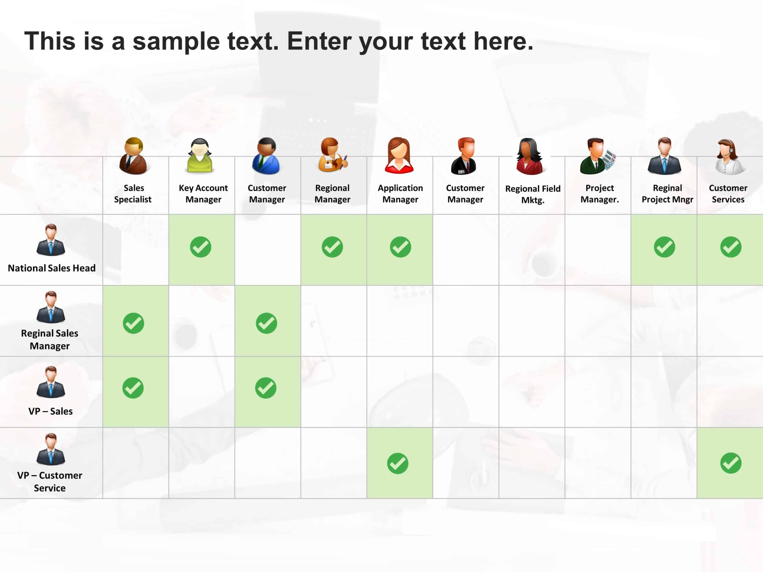
Task: Toggle checkmark for National Sales Head and Key Account Manager
Action: coord(202,247)
